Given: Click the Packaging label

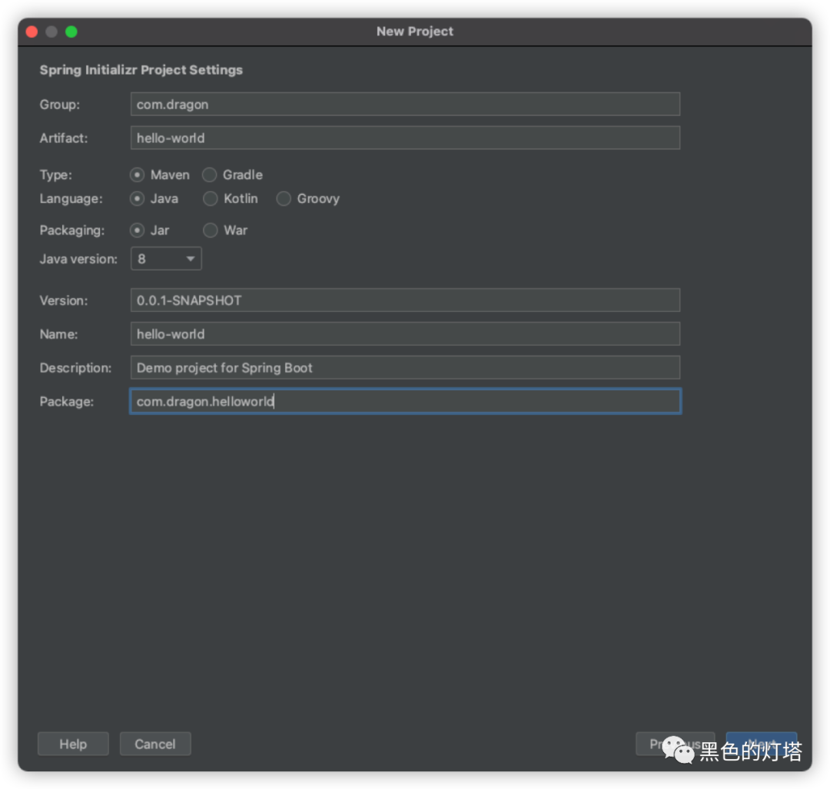Looking at the screenshot, I should point(72,230).
